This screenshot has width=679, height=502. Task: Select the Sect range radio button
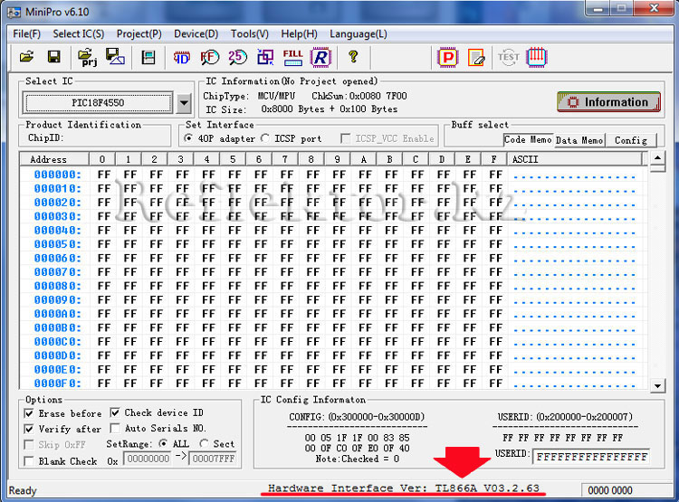204,443
